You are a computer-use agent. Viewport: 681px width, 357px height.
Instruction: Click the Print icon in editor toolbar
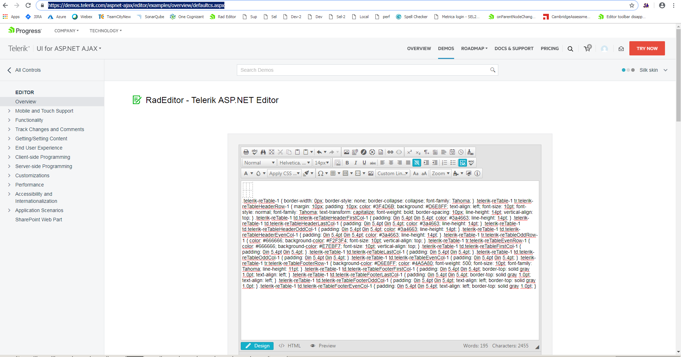[x=246, y=152]
